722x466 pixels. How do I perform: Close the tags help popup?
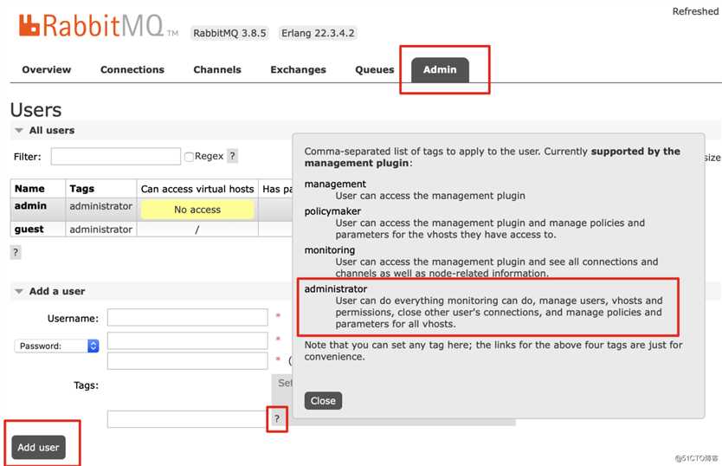click(323, 401)
